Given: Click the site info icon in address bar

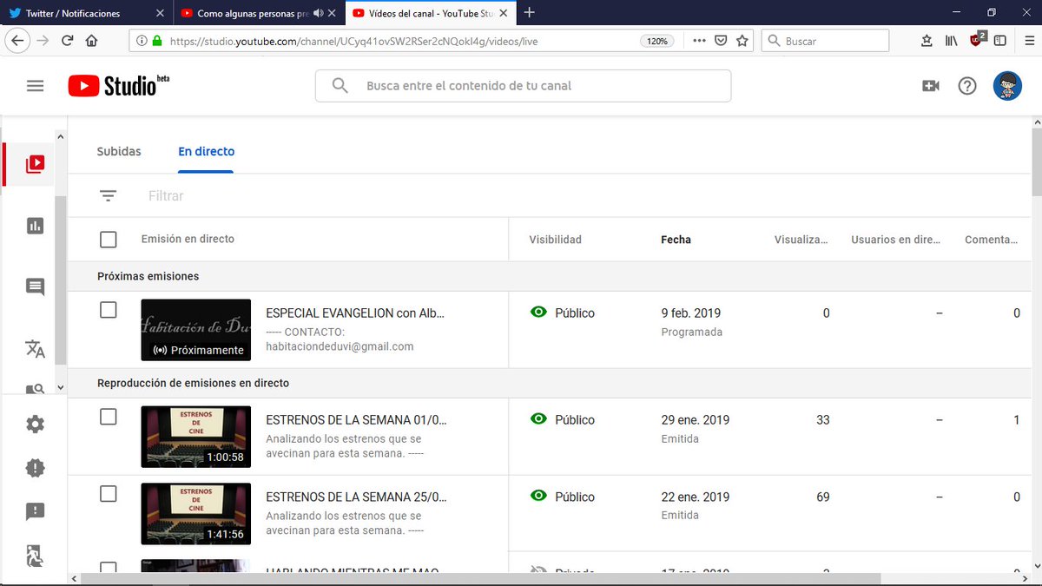Looking at the screenshot, I should (142, 41).
